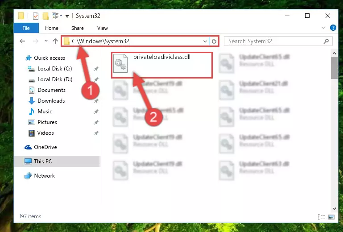The width and height of the screenshot is (343, 232).
Task: Click the privateloadiviclass.dll gear file icon
Action: click(120, 63)
